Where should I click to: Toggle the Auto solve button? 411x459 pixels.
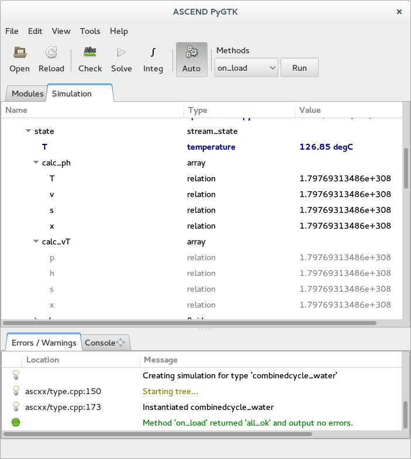[191, 59]
